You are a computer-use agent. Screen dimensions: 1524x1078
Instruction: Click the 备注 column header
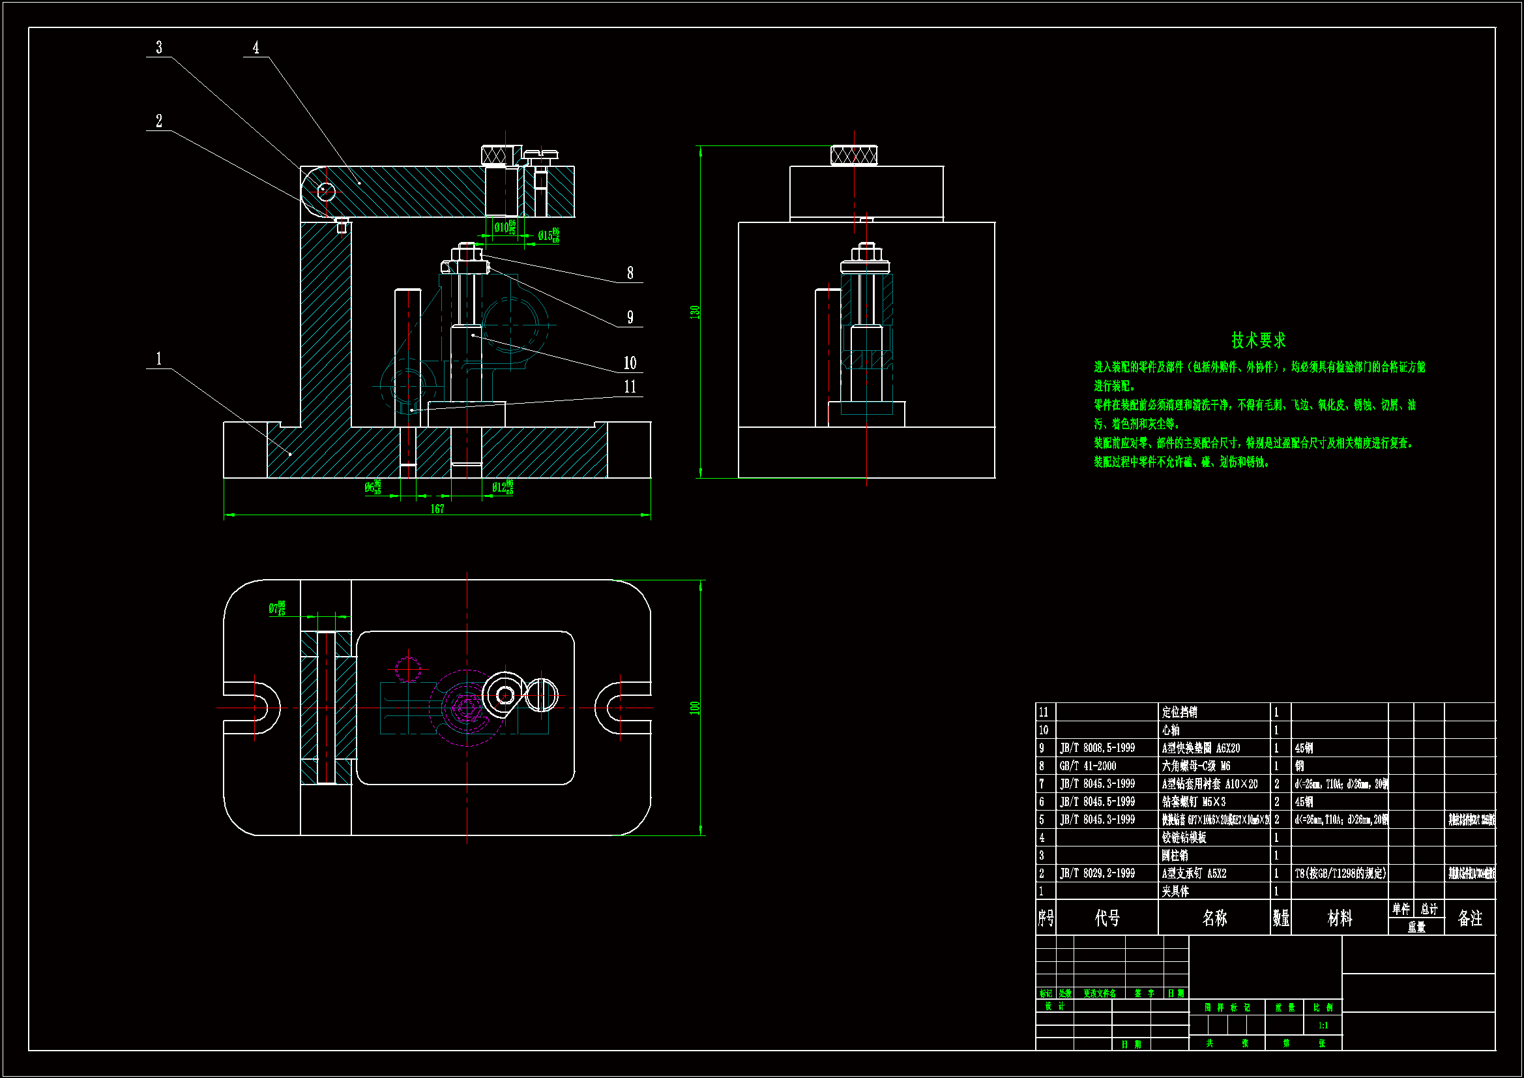1469,919
